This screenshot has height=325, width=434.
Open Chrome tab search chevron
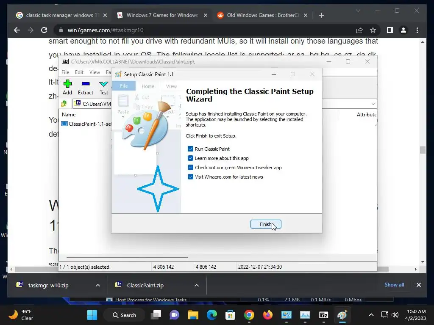coord(358,11)
